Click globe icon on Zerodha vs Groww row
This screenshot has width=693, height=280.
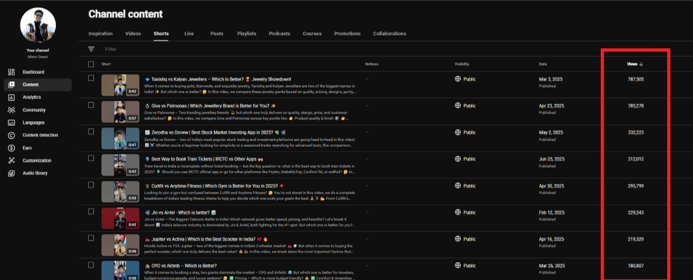point(457,132)
